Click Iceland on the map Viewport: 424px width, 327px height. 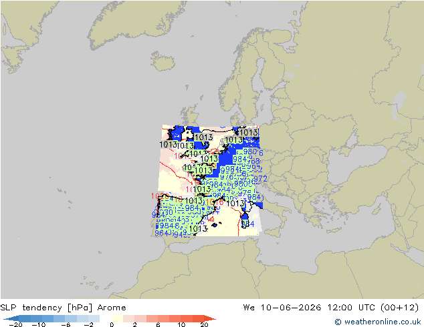163,61
